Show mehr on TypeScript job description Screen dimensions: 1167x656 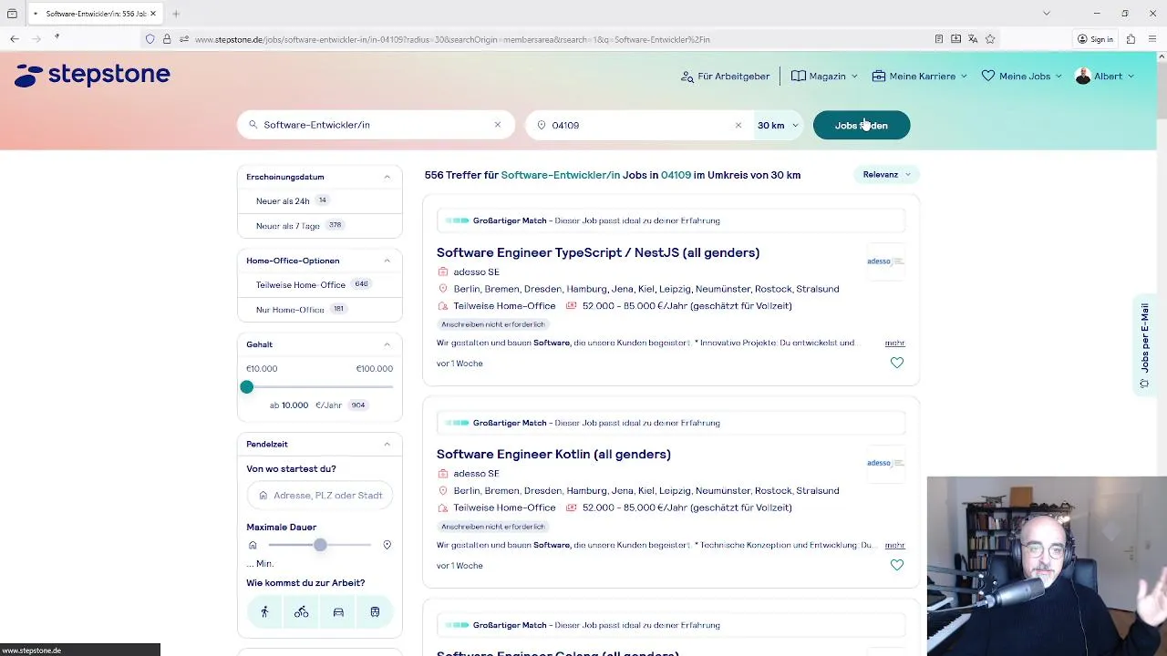pyautogui.click(x=894, y=343)
